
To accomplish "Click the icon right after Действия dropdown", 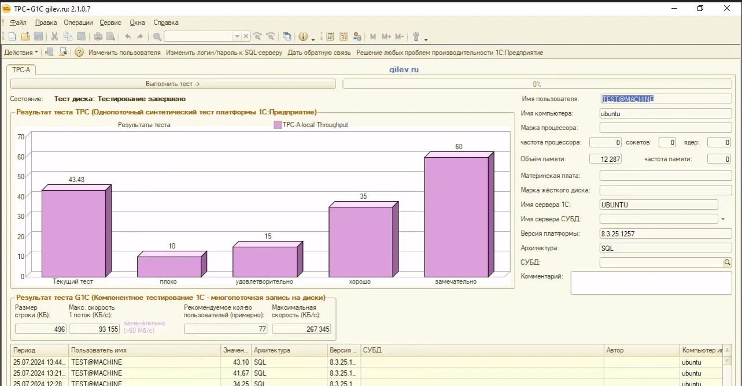I will 49,52.
